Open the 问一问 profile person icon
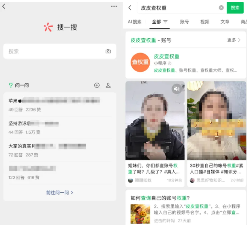Viewport: 247px width, 225px height. coord(108,85)
